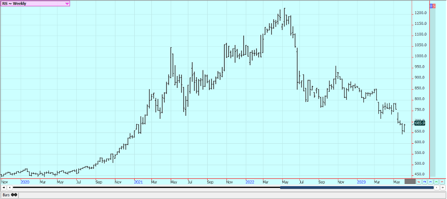Open the RS ~ Weekly symbol dropdown
447x199 pixels.
[x=35, y=3]
